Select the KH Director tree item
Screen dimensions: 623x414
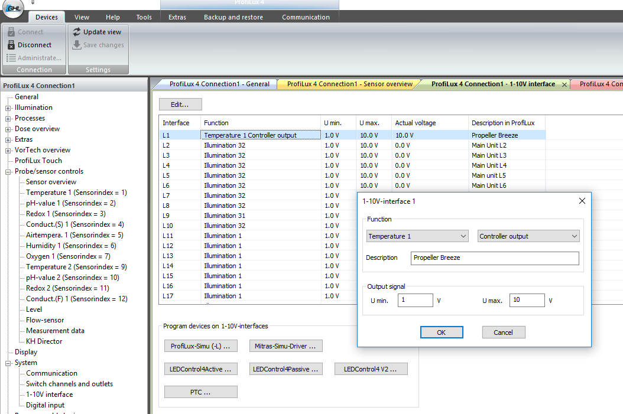coord(44,341)
